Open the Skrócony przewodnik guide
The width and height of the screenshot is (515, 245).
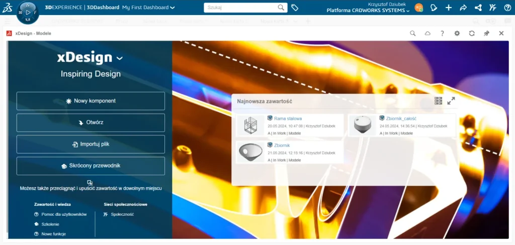pyautogui.click(x=91, y=166)
